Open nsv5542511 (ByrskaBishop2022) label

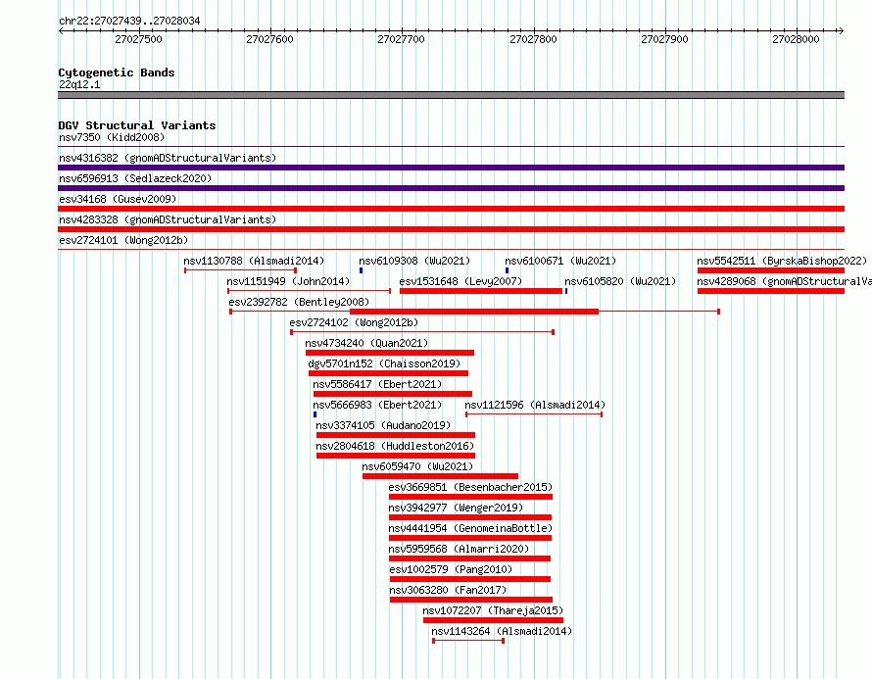pos(782,261)
